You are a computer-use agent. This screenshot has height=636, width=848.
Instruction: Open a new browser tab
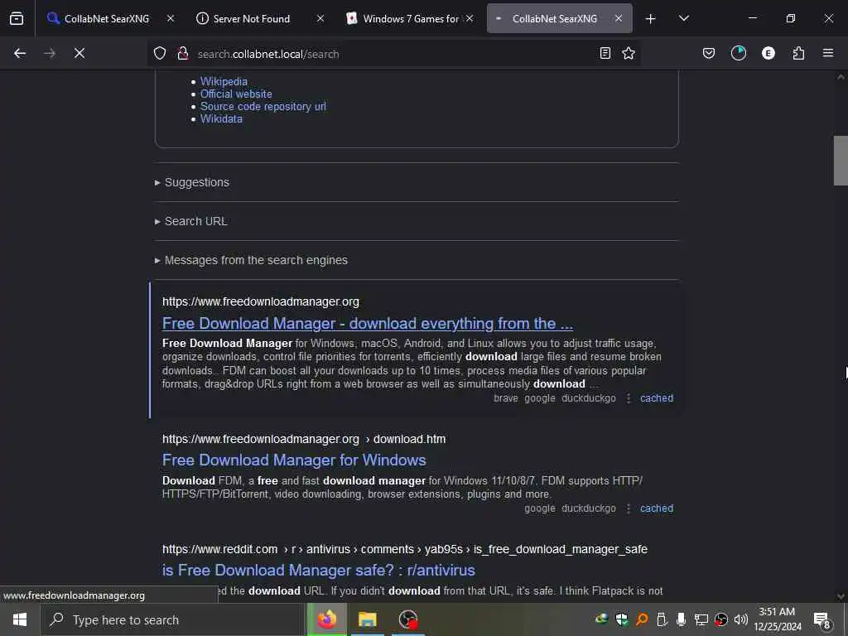(651, 19)
